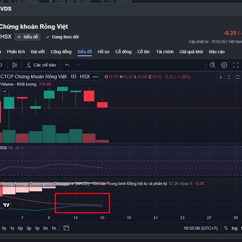This screenshot has height=242, width=242.
Task: Toggle log scale mode
Action: 234,228
